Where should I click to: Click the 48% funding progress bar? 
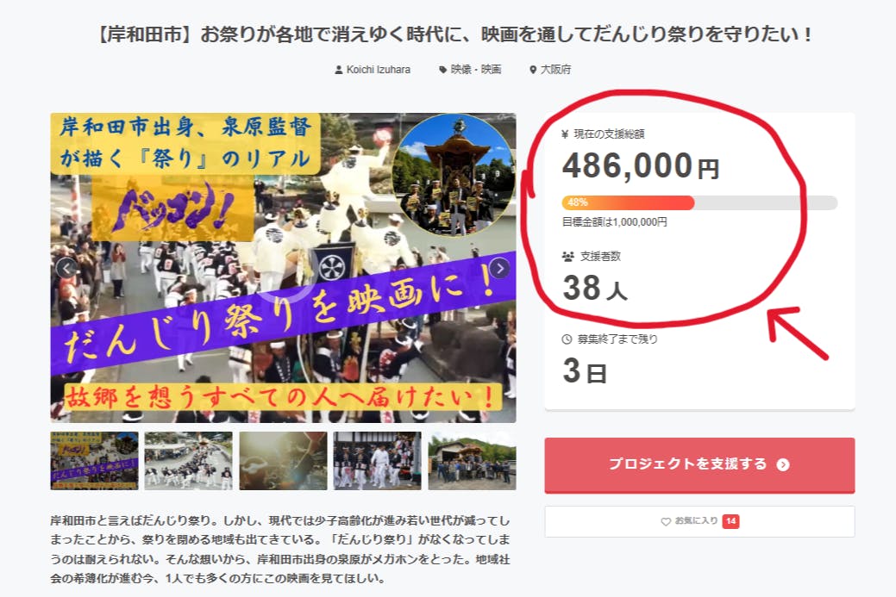click(x=699, y=202)
